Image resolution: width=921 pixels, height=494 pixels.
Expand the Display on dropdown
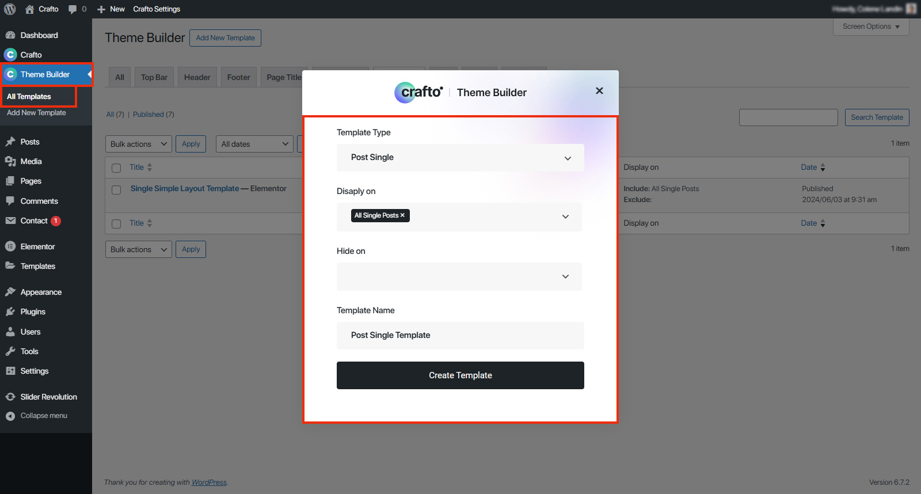coord(459,217)
